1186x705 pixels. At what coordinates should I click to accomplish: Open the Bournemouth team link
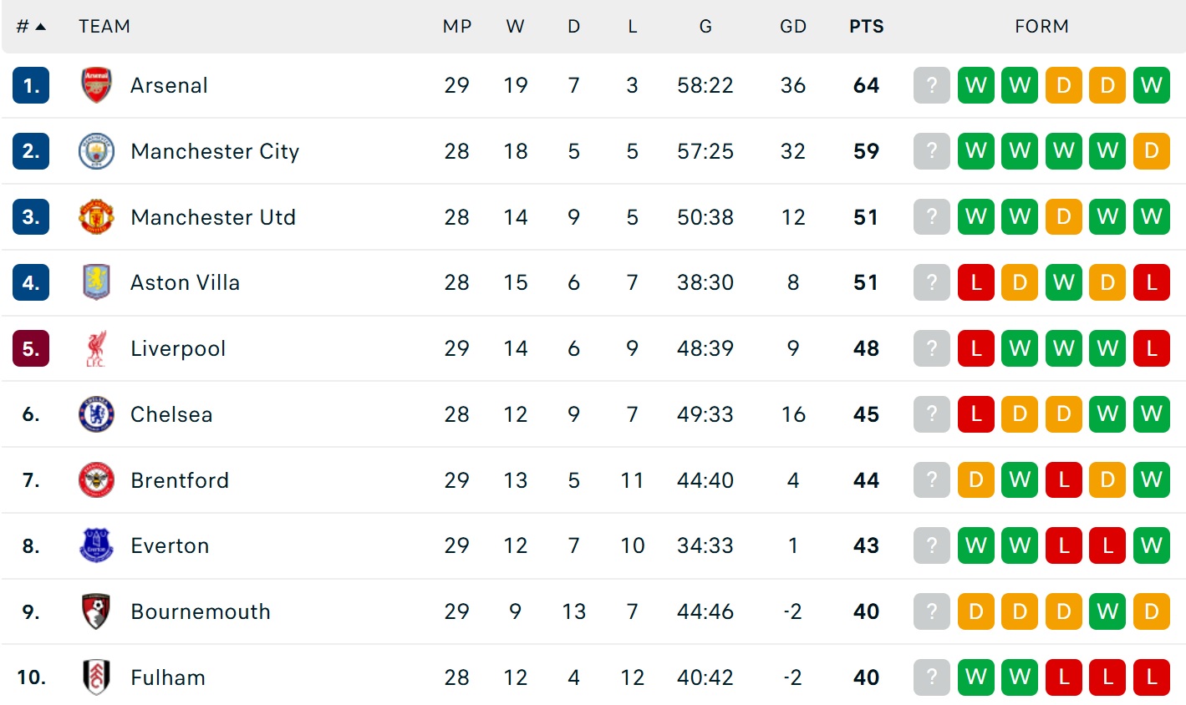click(x=201, y=612)
